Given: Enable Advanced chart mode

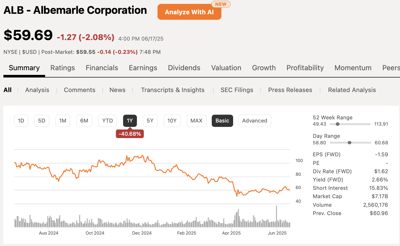Looking at the screenshot, I should point(254,121).
